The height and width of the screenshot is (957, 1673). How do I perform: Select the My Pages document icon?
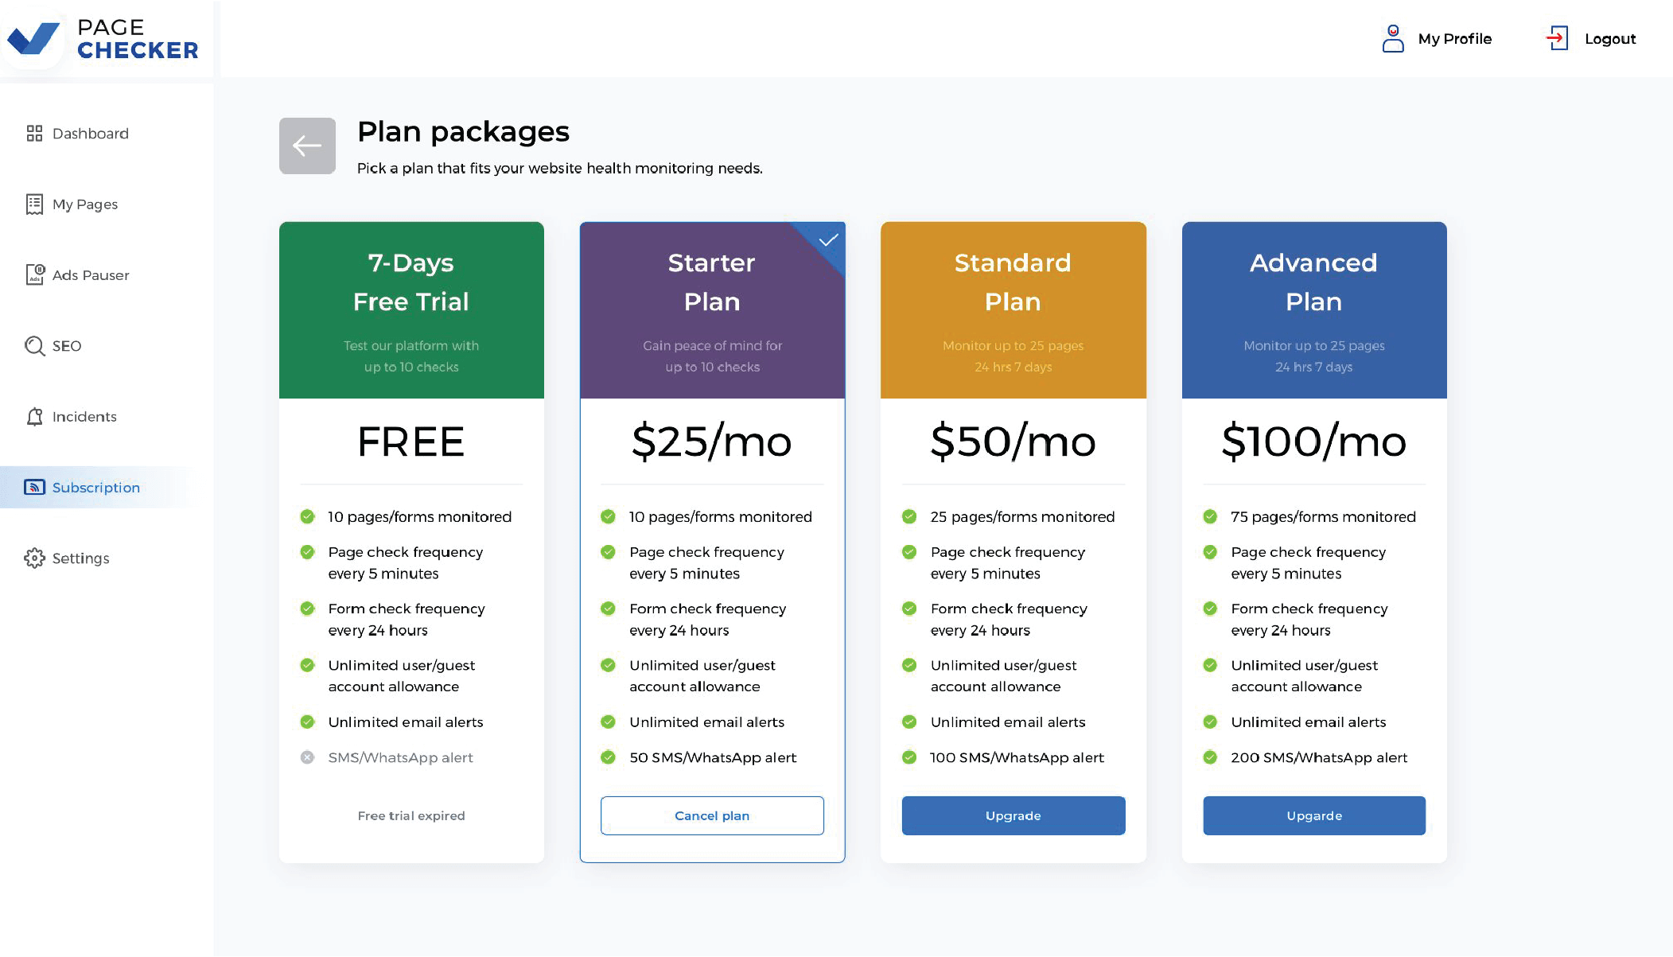34,204
